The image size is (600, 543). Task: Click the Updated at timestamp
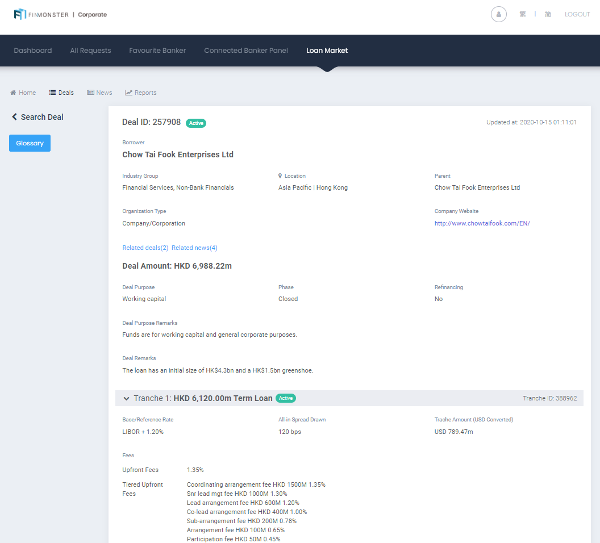[531, 122]
